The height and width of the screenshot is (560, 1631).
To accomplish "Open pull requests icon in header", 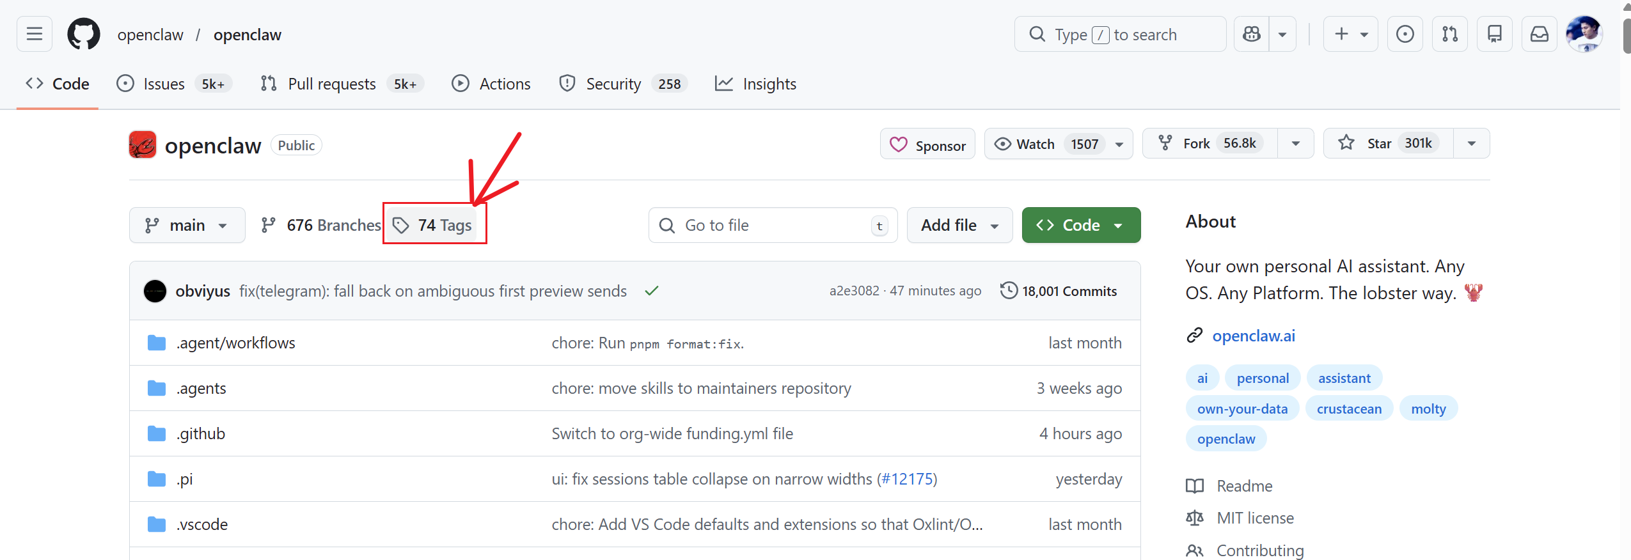I will pos(1450,34).
